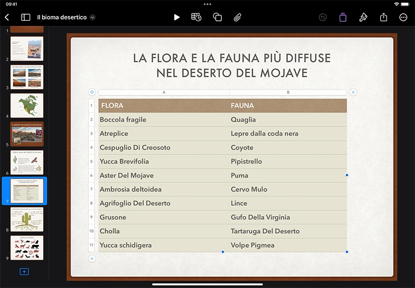Select row 1 header number

tap(92, 106)
